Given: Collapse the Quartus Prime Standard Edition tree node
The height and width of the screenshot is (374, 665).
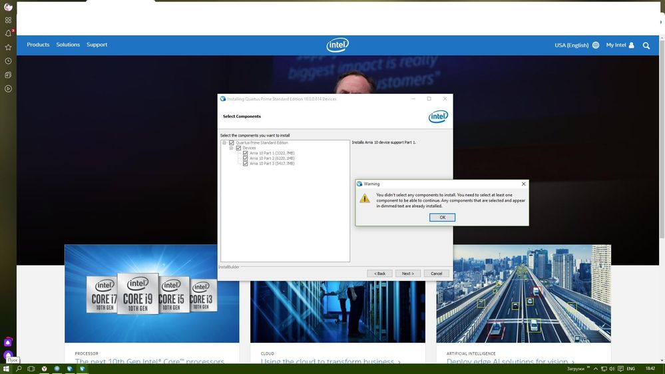Looking at the screenshot, I should coord(224,143).
